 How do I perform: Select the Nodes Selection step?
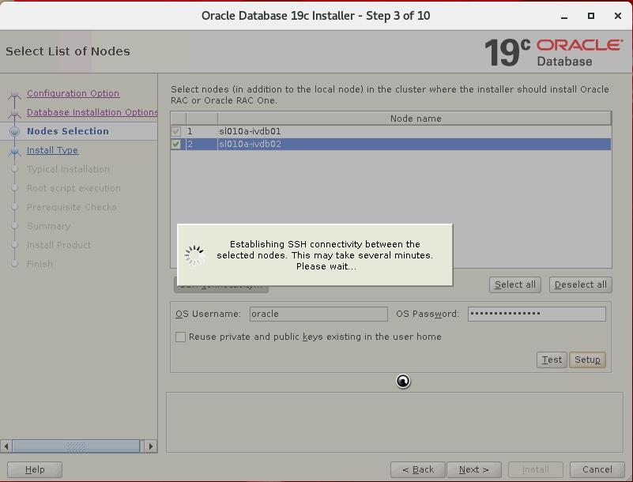(x=67, y=131)
